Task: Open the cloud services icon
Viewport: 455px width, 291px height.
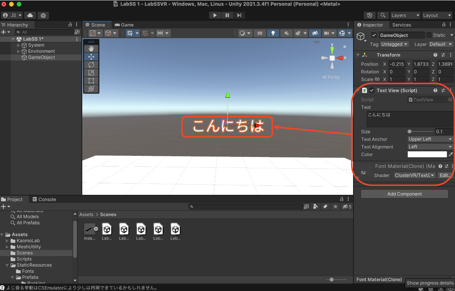Action: pyautogui.click(x=30, y=15)
